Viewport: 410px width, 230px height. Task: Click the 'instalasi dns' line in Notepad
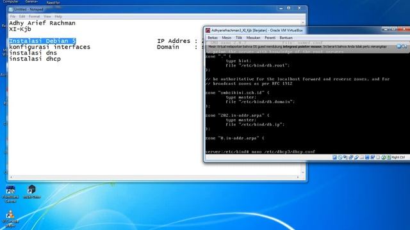[33, 53]
